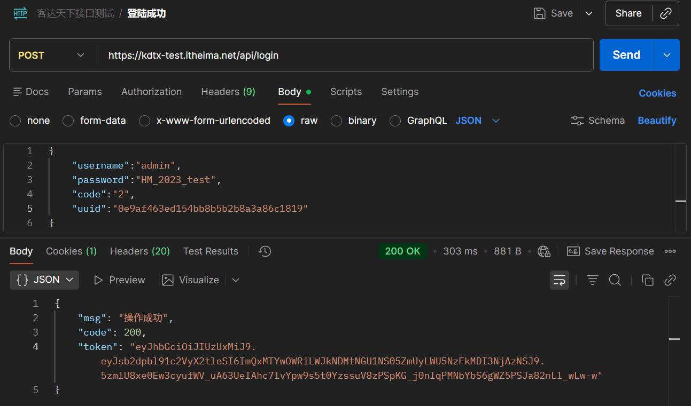
Task: Click the network globe lock icon
Action: [544, 251]
